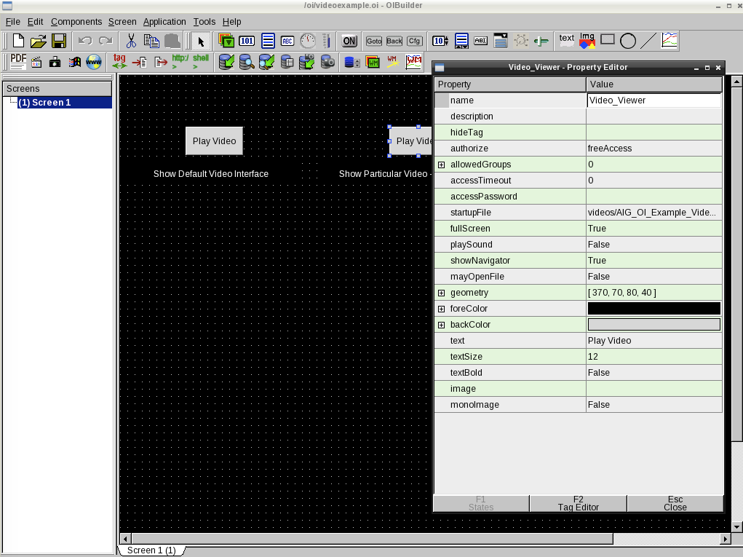This screenshot has width=743, height=557.
Task: Add a circle shape with the circle tool
Action: tap(627, 41)
